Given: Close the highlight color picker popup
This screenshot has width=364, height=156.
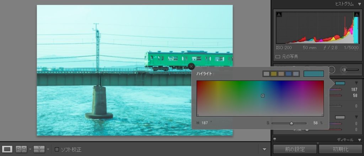Looking at the screenshot, I should point(191,66).
